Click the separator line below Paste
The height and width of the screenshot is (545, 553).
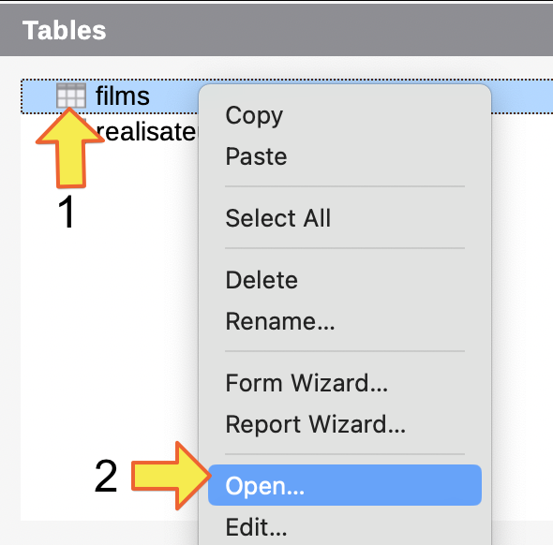(x=345, y=186)
